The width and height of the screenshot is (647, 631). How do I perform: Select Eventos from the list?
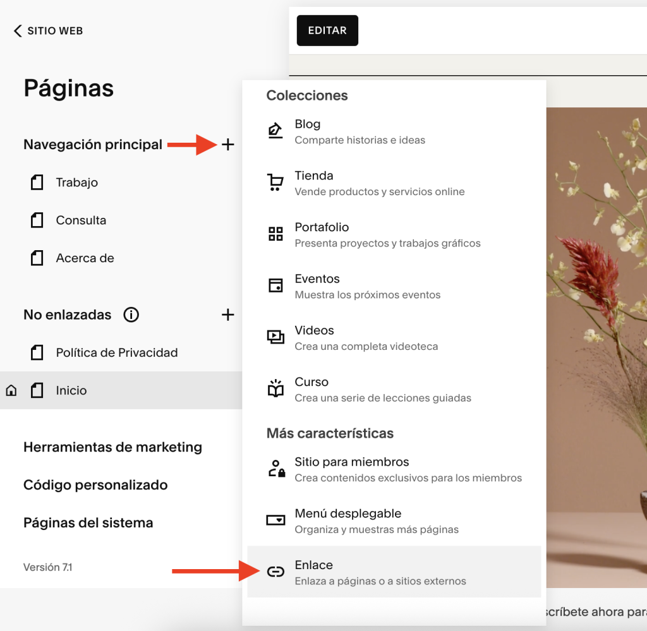coord(394,287)
